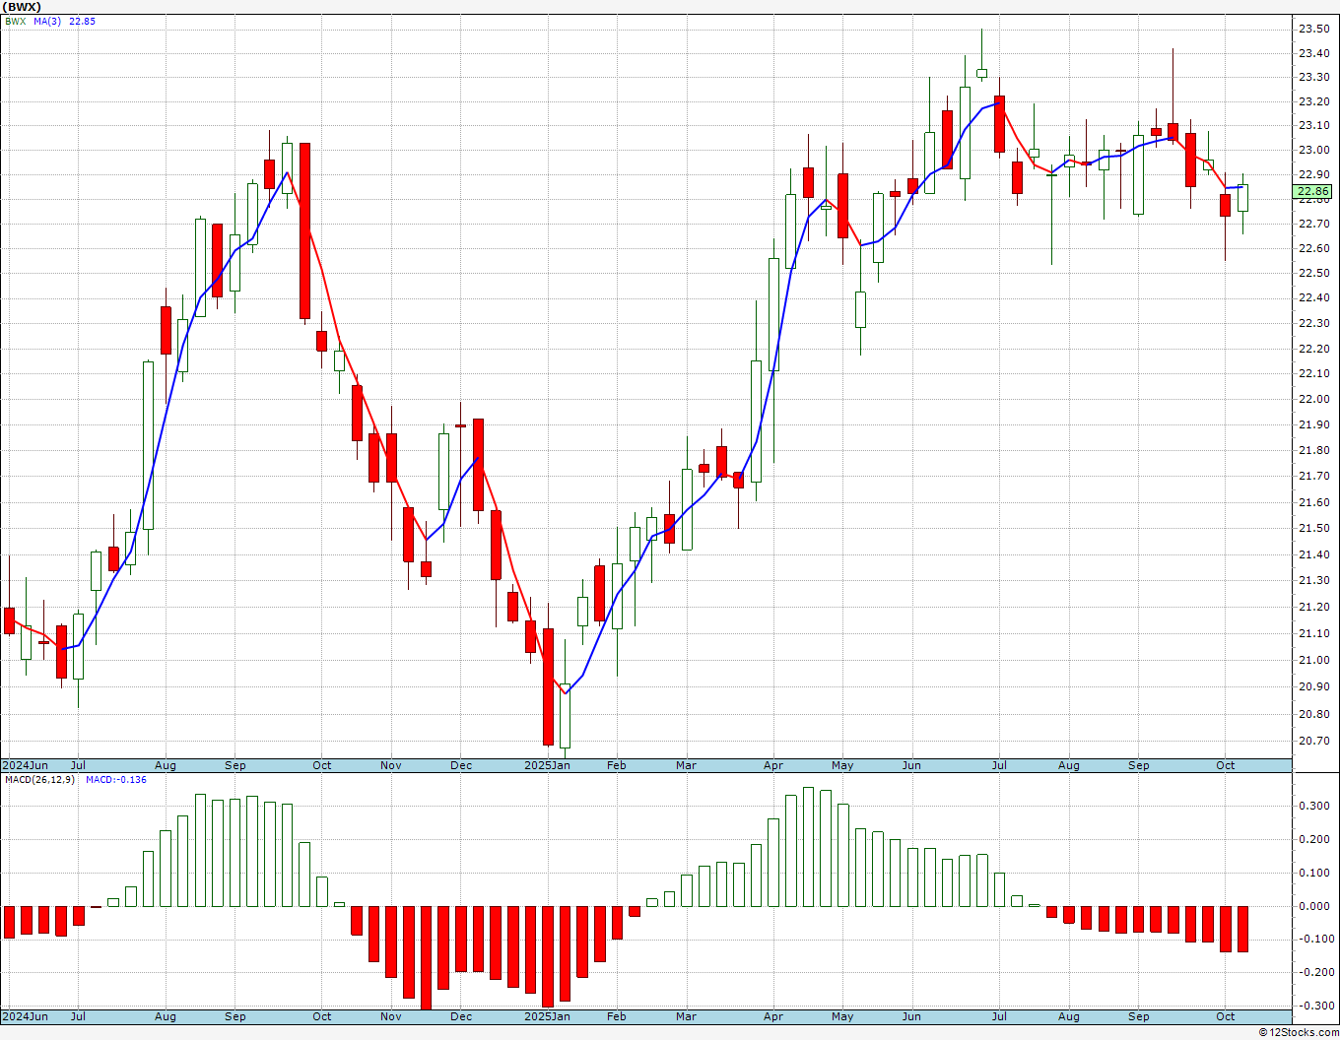Viewport: 1340px width, 1040px height.
Task: Click the final red MACD histogram bar in Oct 2025
Action: [x=1242, y=929]
